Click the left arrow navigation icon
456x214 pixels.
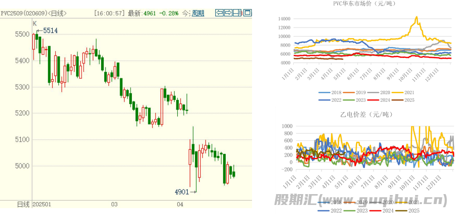coord(219,13)
